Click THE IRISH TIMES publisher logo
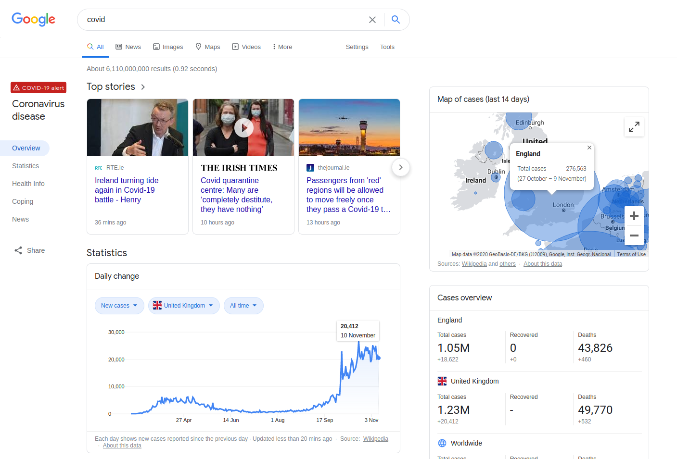Image resolution: width=677 pixels, height=459 pixels. pyautogui.click(x=239, y=168)
